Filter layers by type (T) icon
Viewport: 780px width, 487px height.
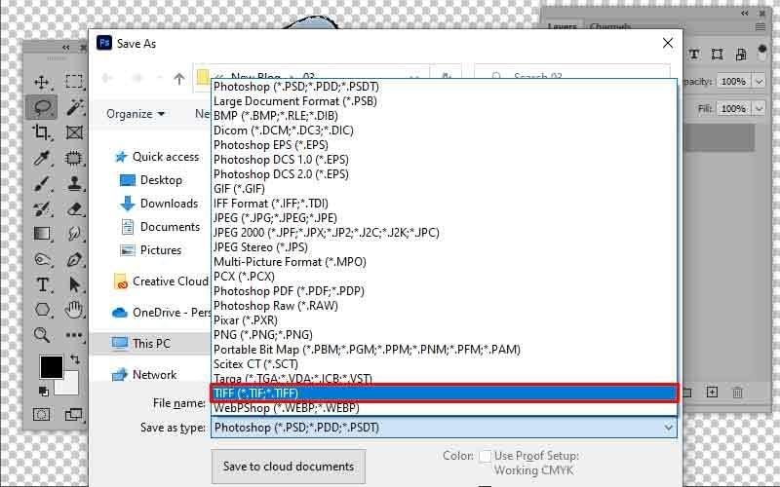[693, 55]
